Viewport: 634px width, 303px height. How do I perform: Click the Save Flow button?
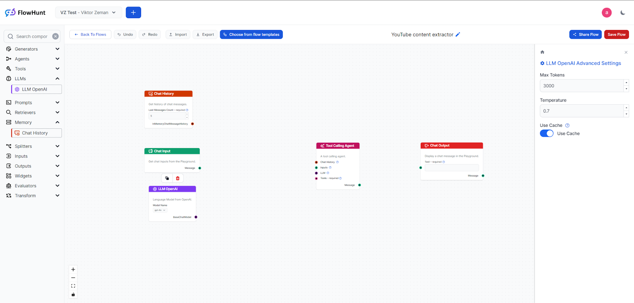click(616, 34)
